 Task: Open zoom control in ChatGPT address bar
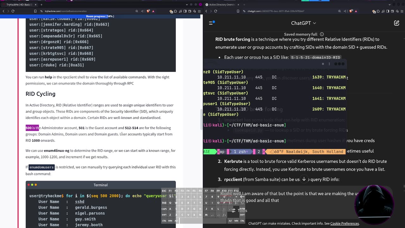tap(340, 11)
